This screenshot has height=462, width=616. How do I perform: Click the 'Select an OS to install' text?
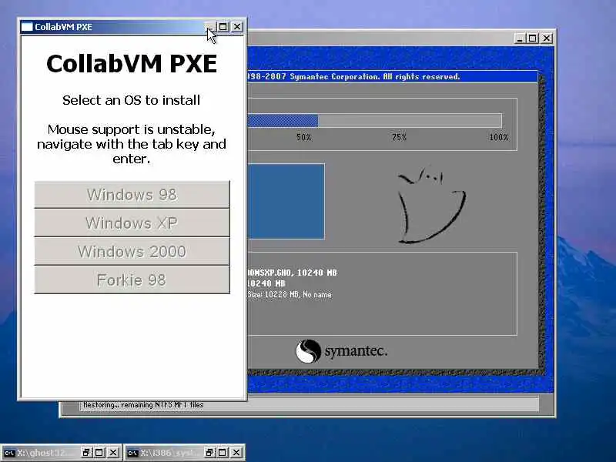click(131, 100)
